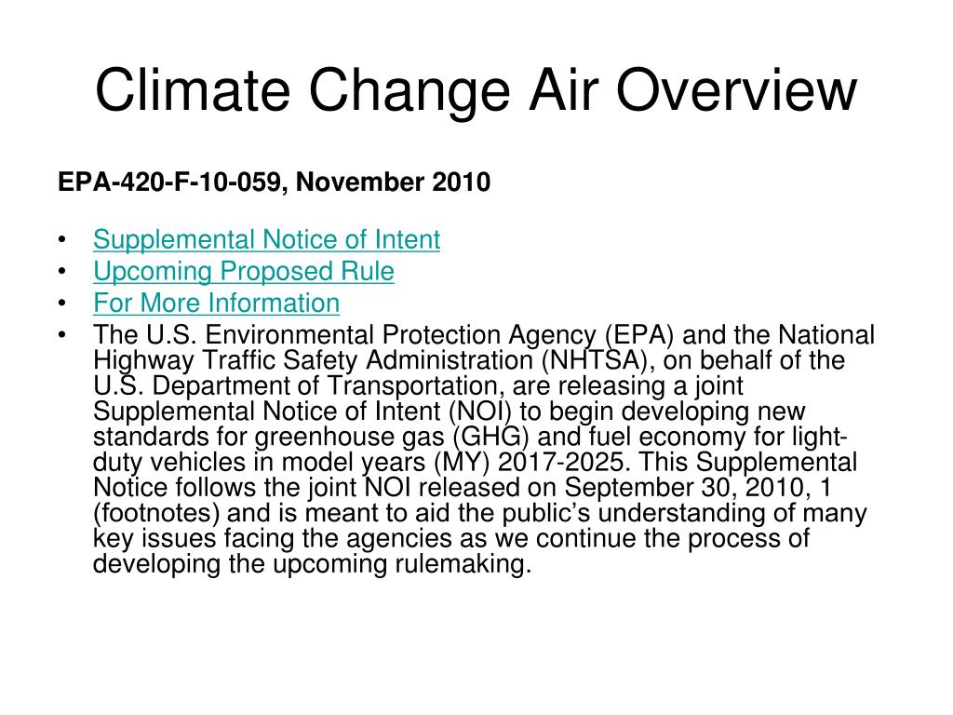The width and height of the screenshot is (953, 715).
Task: Click the bullet before Upcoming Proposed Rule
Action: (x=62, y=271)
